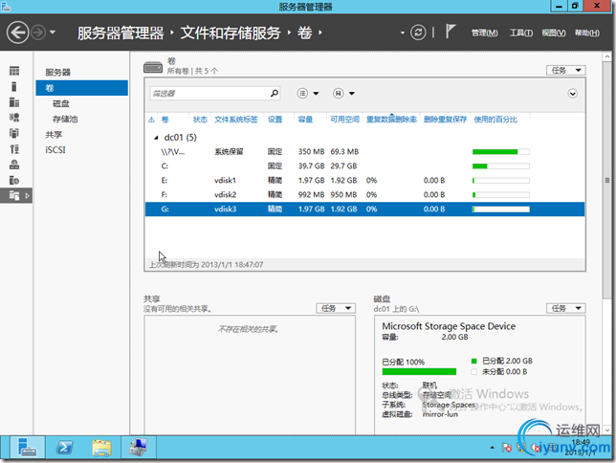
Task: Click the vertical scrollbar of main pane
Action: click(x=607, y=180)
